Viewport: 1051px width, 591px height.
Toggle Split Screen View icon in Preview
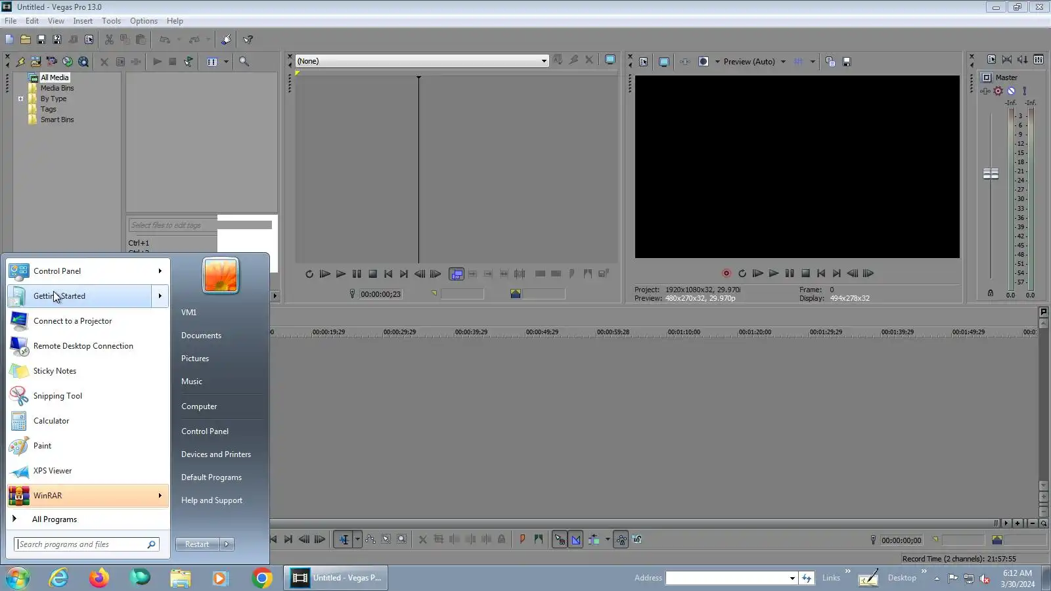pyautogui.click(x=704, y=62)
